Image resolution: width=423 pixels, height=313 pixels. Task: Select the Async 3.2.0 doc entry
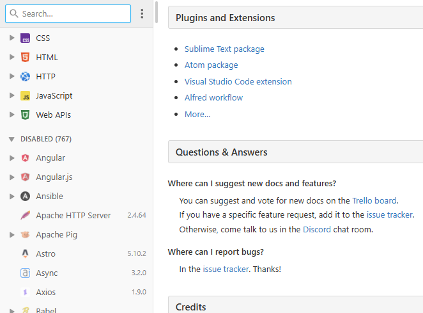(x=47, y=273)
